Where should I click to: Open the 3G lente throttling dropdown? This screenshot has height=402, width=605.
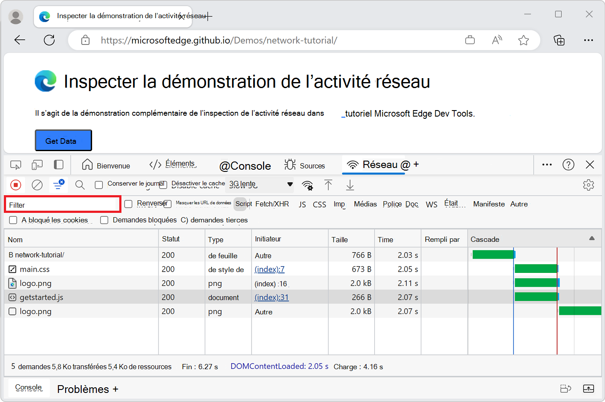pos(260,184)
